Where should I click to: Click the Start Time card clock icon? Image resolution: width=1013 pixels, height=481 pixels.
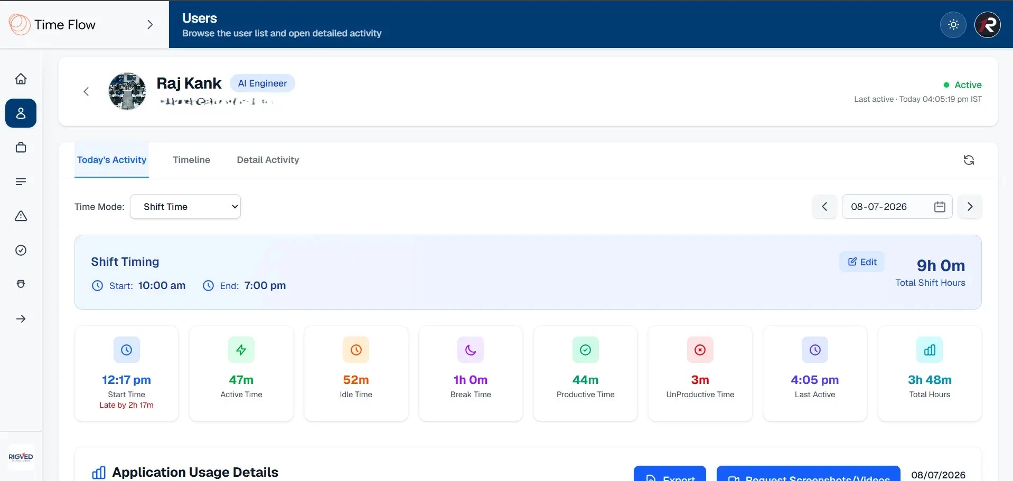[127, 350]
